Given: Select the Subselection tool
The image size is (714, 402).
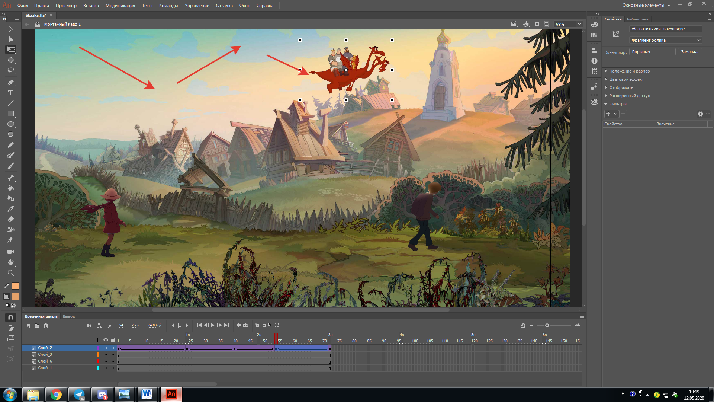Looking at the screenshot, I should (x=11, y=39).
